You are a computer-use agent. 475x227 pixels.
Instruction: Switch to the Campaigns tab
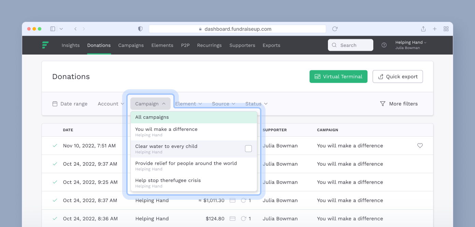[131, 45]
